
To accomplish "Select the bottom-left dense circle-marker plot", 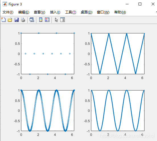I will pos(47,110).
